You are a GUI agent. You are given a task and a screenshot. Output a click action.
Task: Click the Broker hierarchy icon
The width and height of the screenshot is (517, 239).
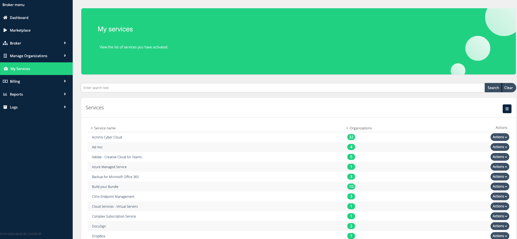pyautogui.click(x=5, y=43)
